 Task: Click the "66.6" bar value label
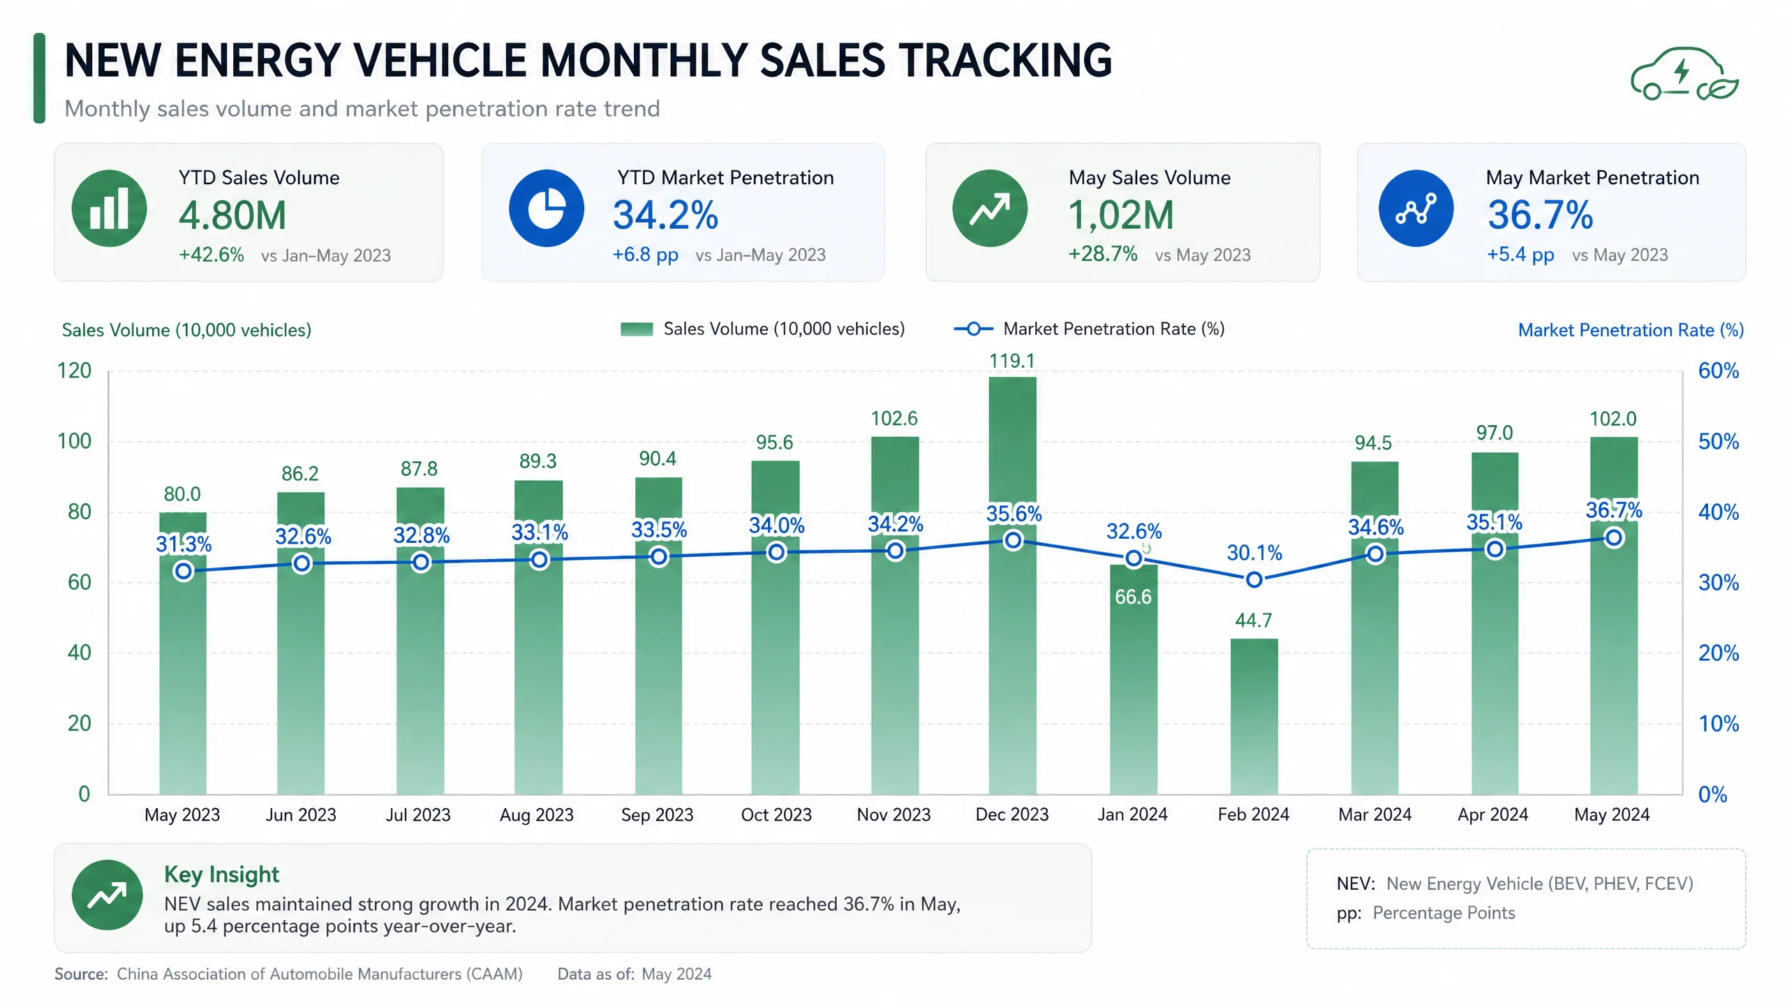tap(1133, 597)
